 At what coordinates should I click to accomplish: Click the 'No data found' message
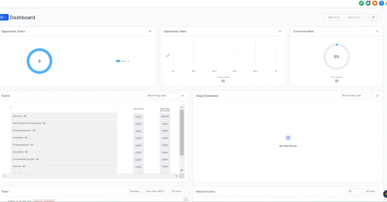click(288, 146)
